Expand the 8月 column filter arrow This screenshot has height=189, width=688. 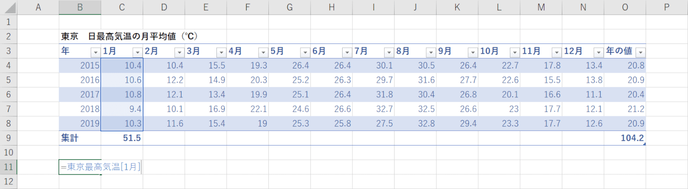[430, 52]
